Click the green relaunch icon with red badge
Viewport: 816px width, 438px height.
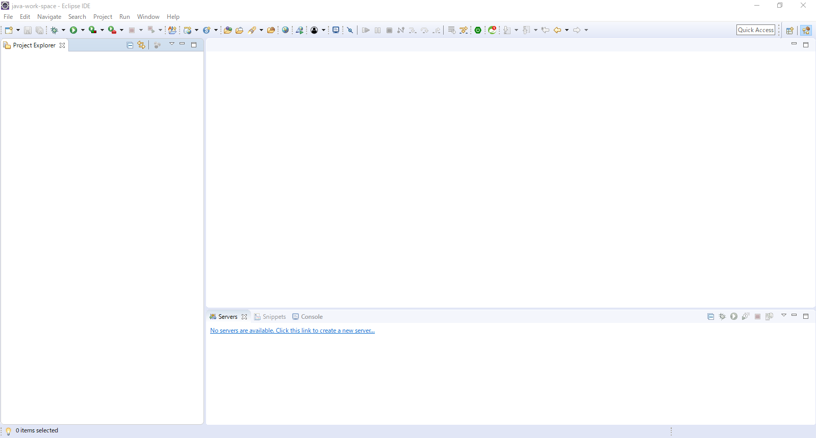click(492, 30)
